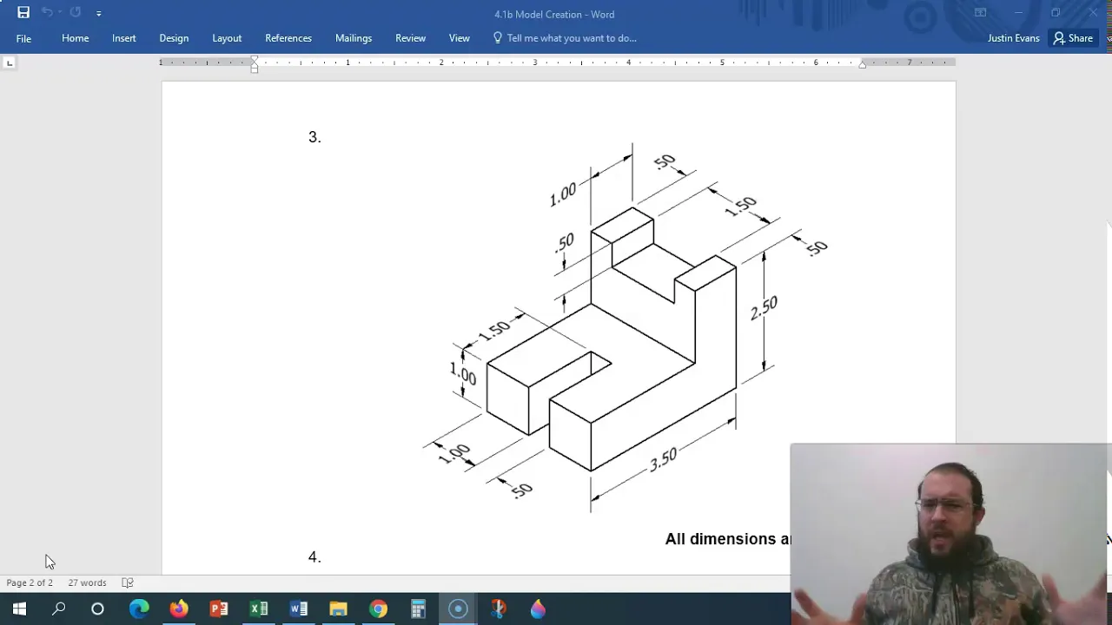Click the Page 2 of 2 status indicator
The width and height of the screenshot is (1112, 625).
[x=30, y=582]
